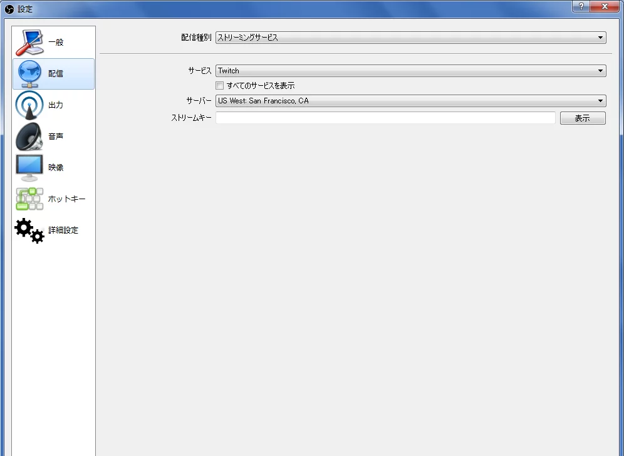Enable すべてのサービスを表示 checkbox

[220, 86]
